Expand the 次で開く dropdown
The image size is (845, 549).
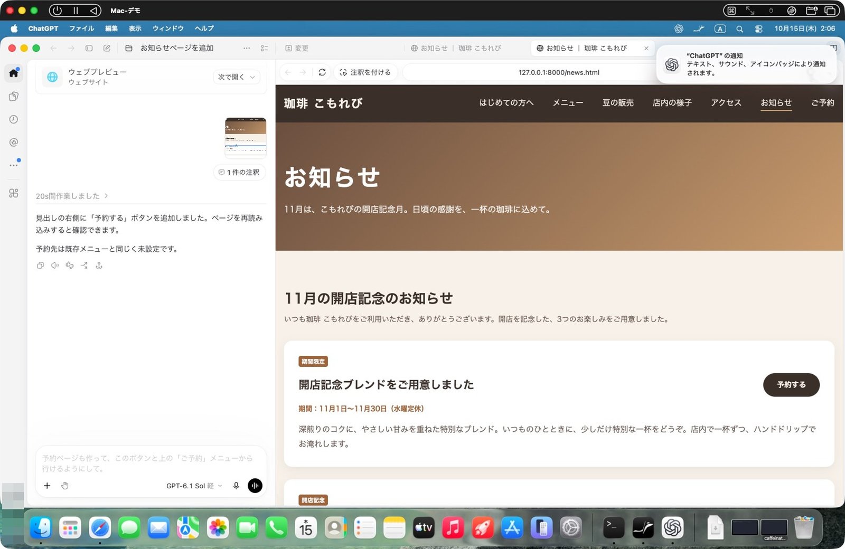[x=237, y=77]
